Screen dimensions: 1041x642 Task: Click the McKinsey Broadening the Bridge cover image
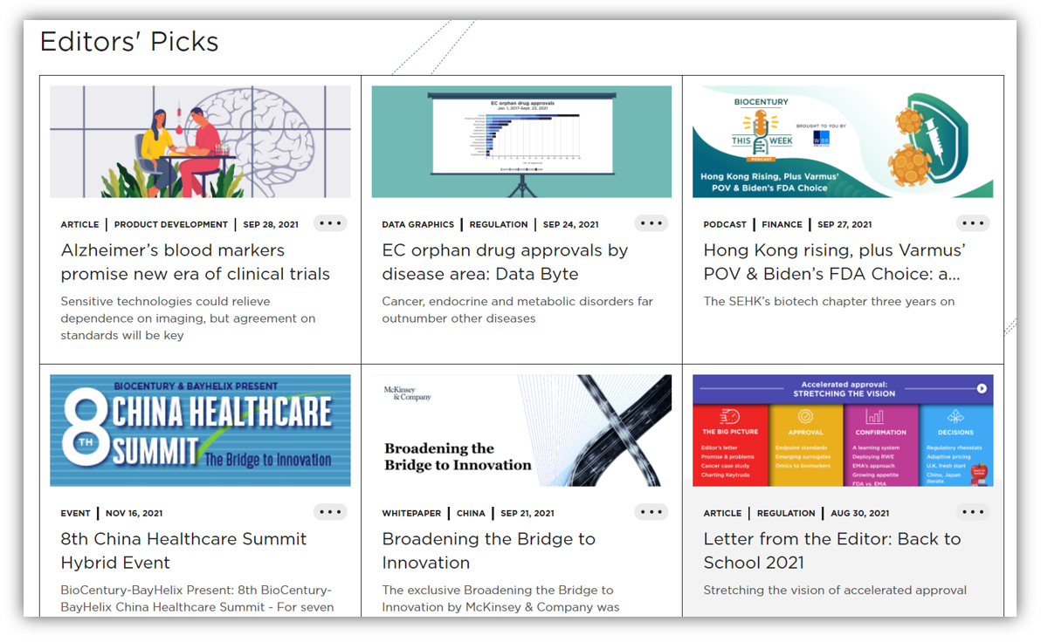522,430
